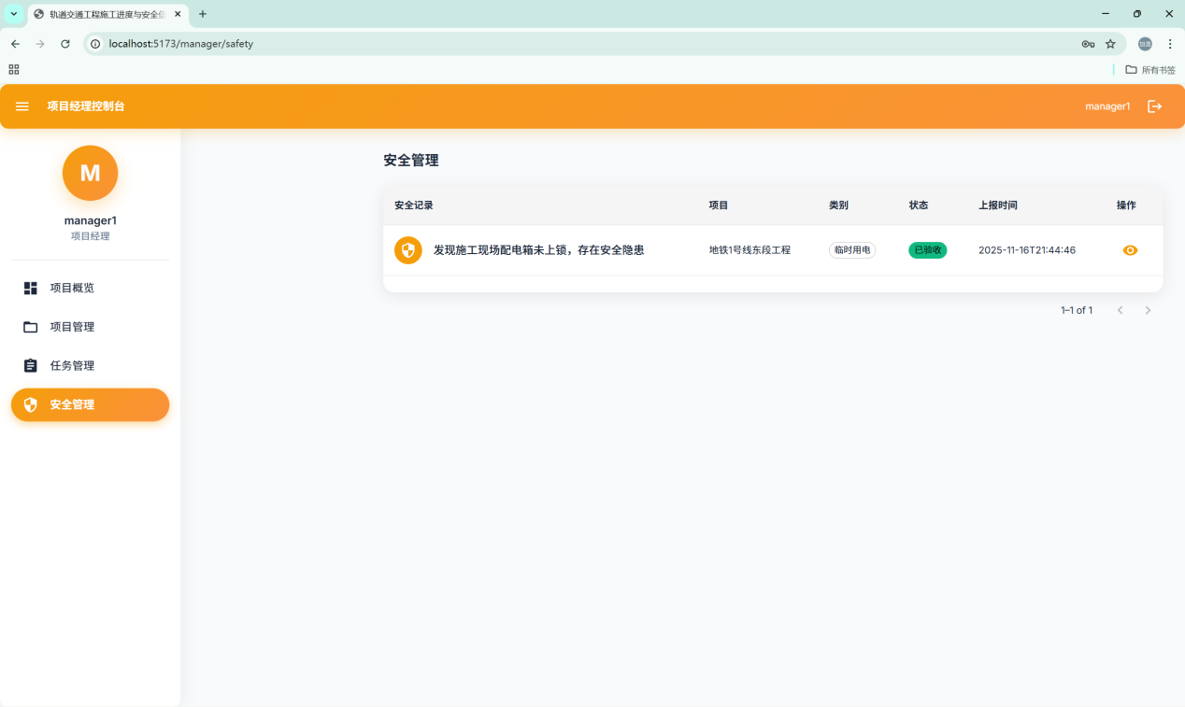The width and height of the screenshot is (1185, 707).
Task: Click the logout icon next to manager1
Action: click(1155, 106)
